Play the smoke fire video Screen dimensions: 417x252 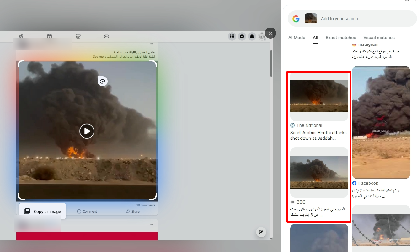coord(87,131)
